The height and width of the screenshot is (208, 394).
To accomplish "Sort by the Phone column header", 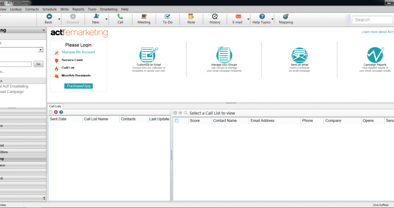I will (x=312, y=120).
